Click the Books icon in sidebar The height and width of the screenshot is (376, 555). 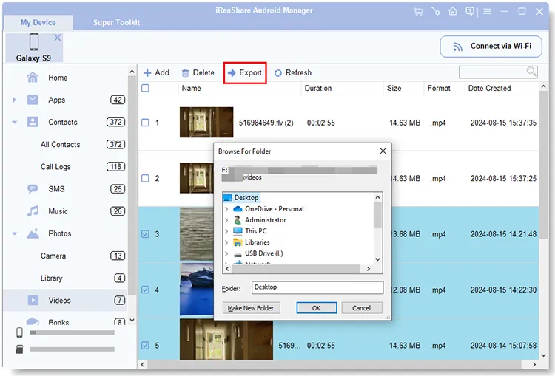(33, 321)
